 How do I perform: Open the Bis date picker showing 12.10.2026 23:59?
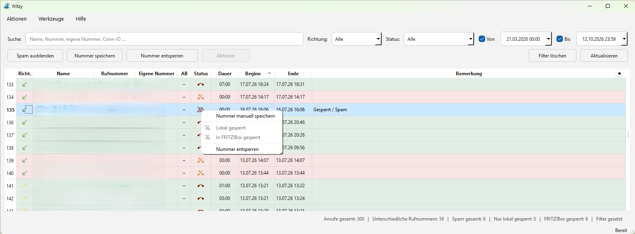click(x=602, y=39)
